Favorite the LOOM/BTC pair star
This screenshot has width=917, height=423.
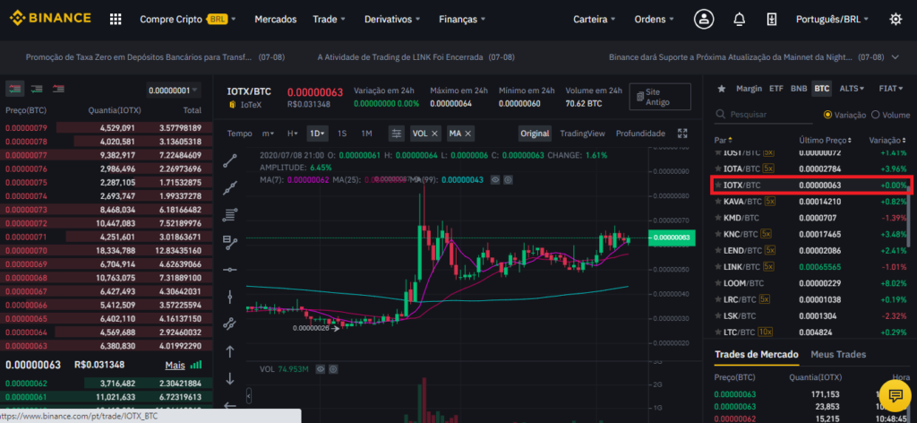point(718,283)
